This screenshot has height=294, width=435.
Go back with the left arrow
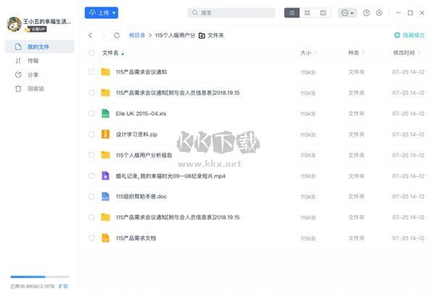(90, 35)
